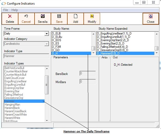Choose D_GD in Study Name list

click(56, 50)
